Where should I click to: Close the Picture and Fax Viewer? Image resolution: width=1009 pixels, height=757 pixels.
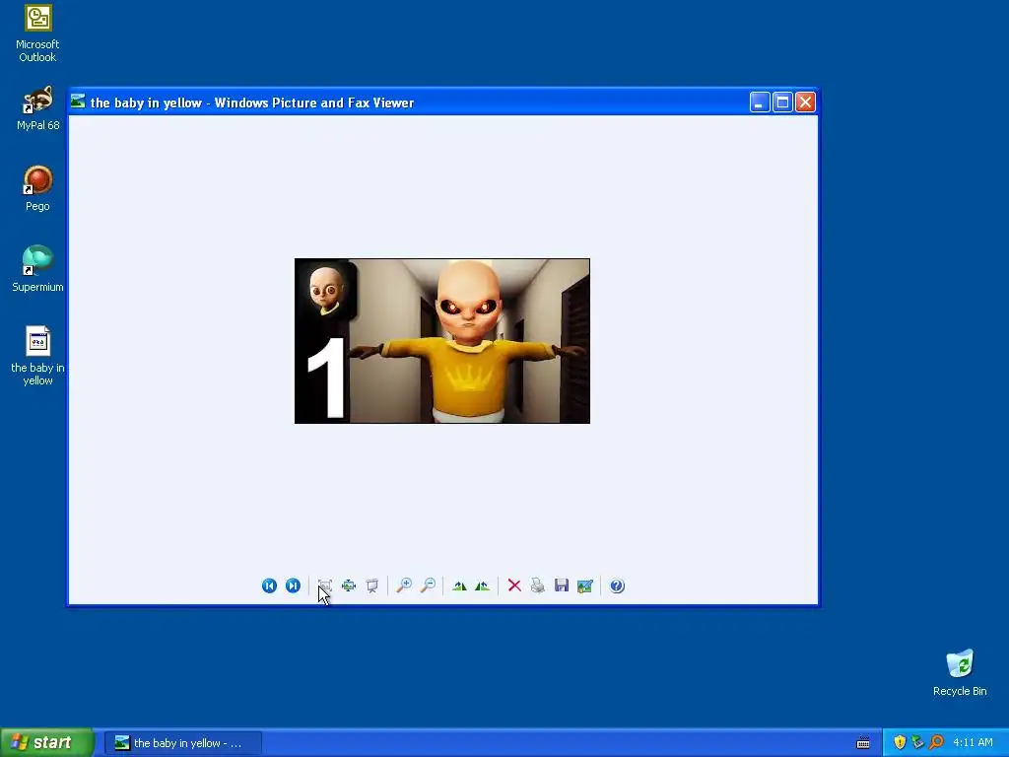tap(806, 103)
